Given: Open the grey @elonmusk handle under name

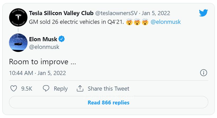Looking at the screenshot, I should tap(44, 47).
